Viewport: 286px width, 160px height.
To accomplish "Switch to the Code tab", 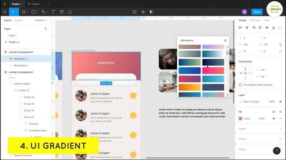I will click(266, 20).
